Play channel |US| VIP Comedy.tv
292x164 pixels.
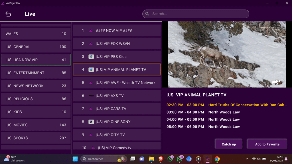click(117, 146)
